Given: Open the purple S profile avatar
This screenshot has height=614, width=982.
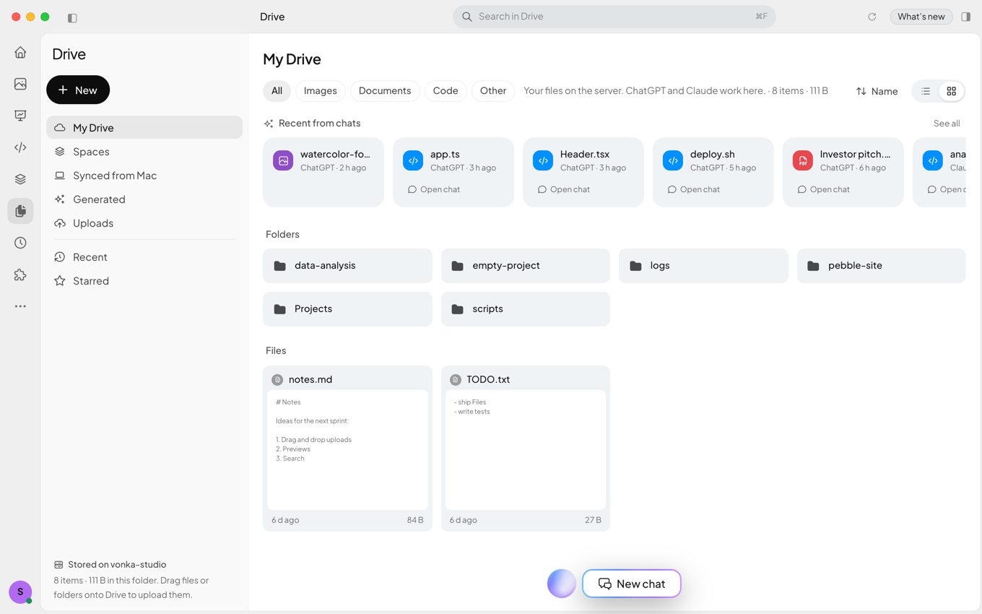Looking at the screenshot, I should tap(20, 592).
